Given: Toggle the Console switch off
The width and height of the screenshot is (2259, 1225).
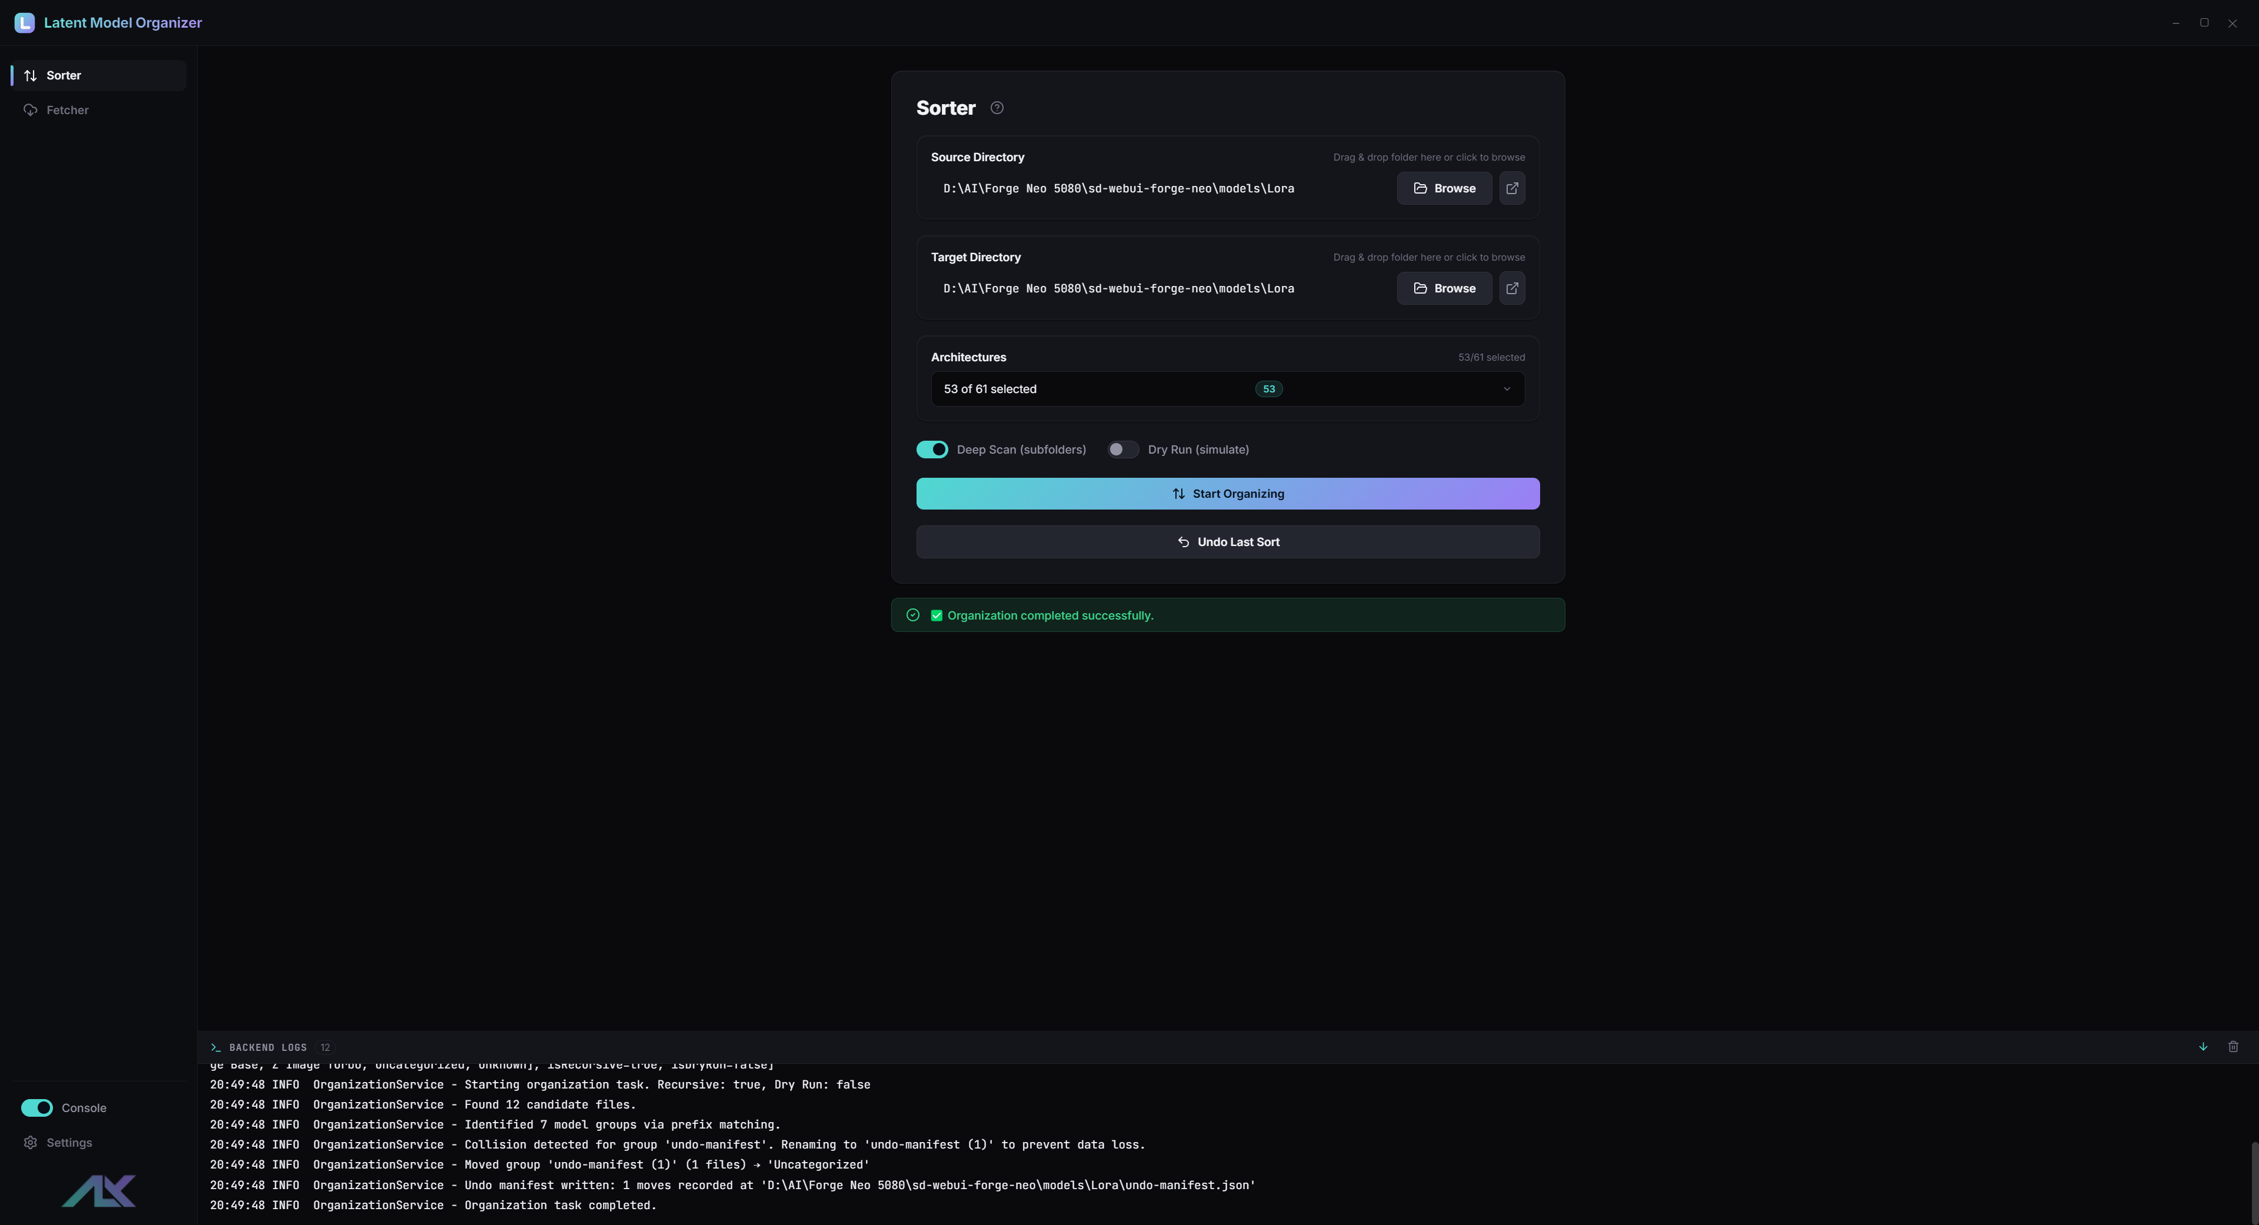Looking at the screenshot, I should click(x=37, y=1107).
